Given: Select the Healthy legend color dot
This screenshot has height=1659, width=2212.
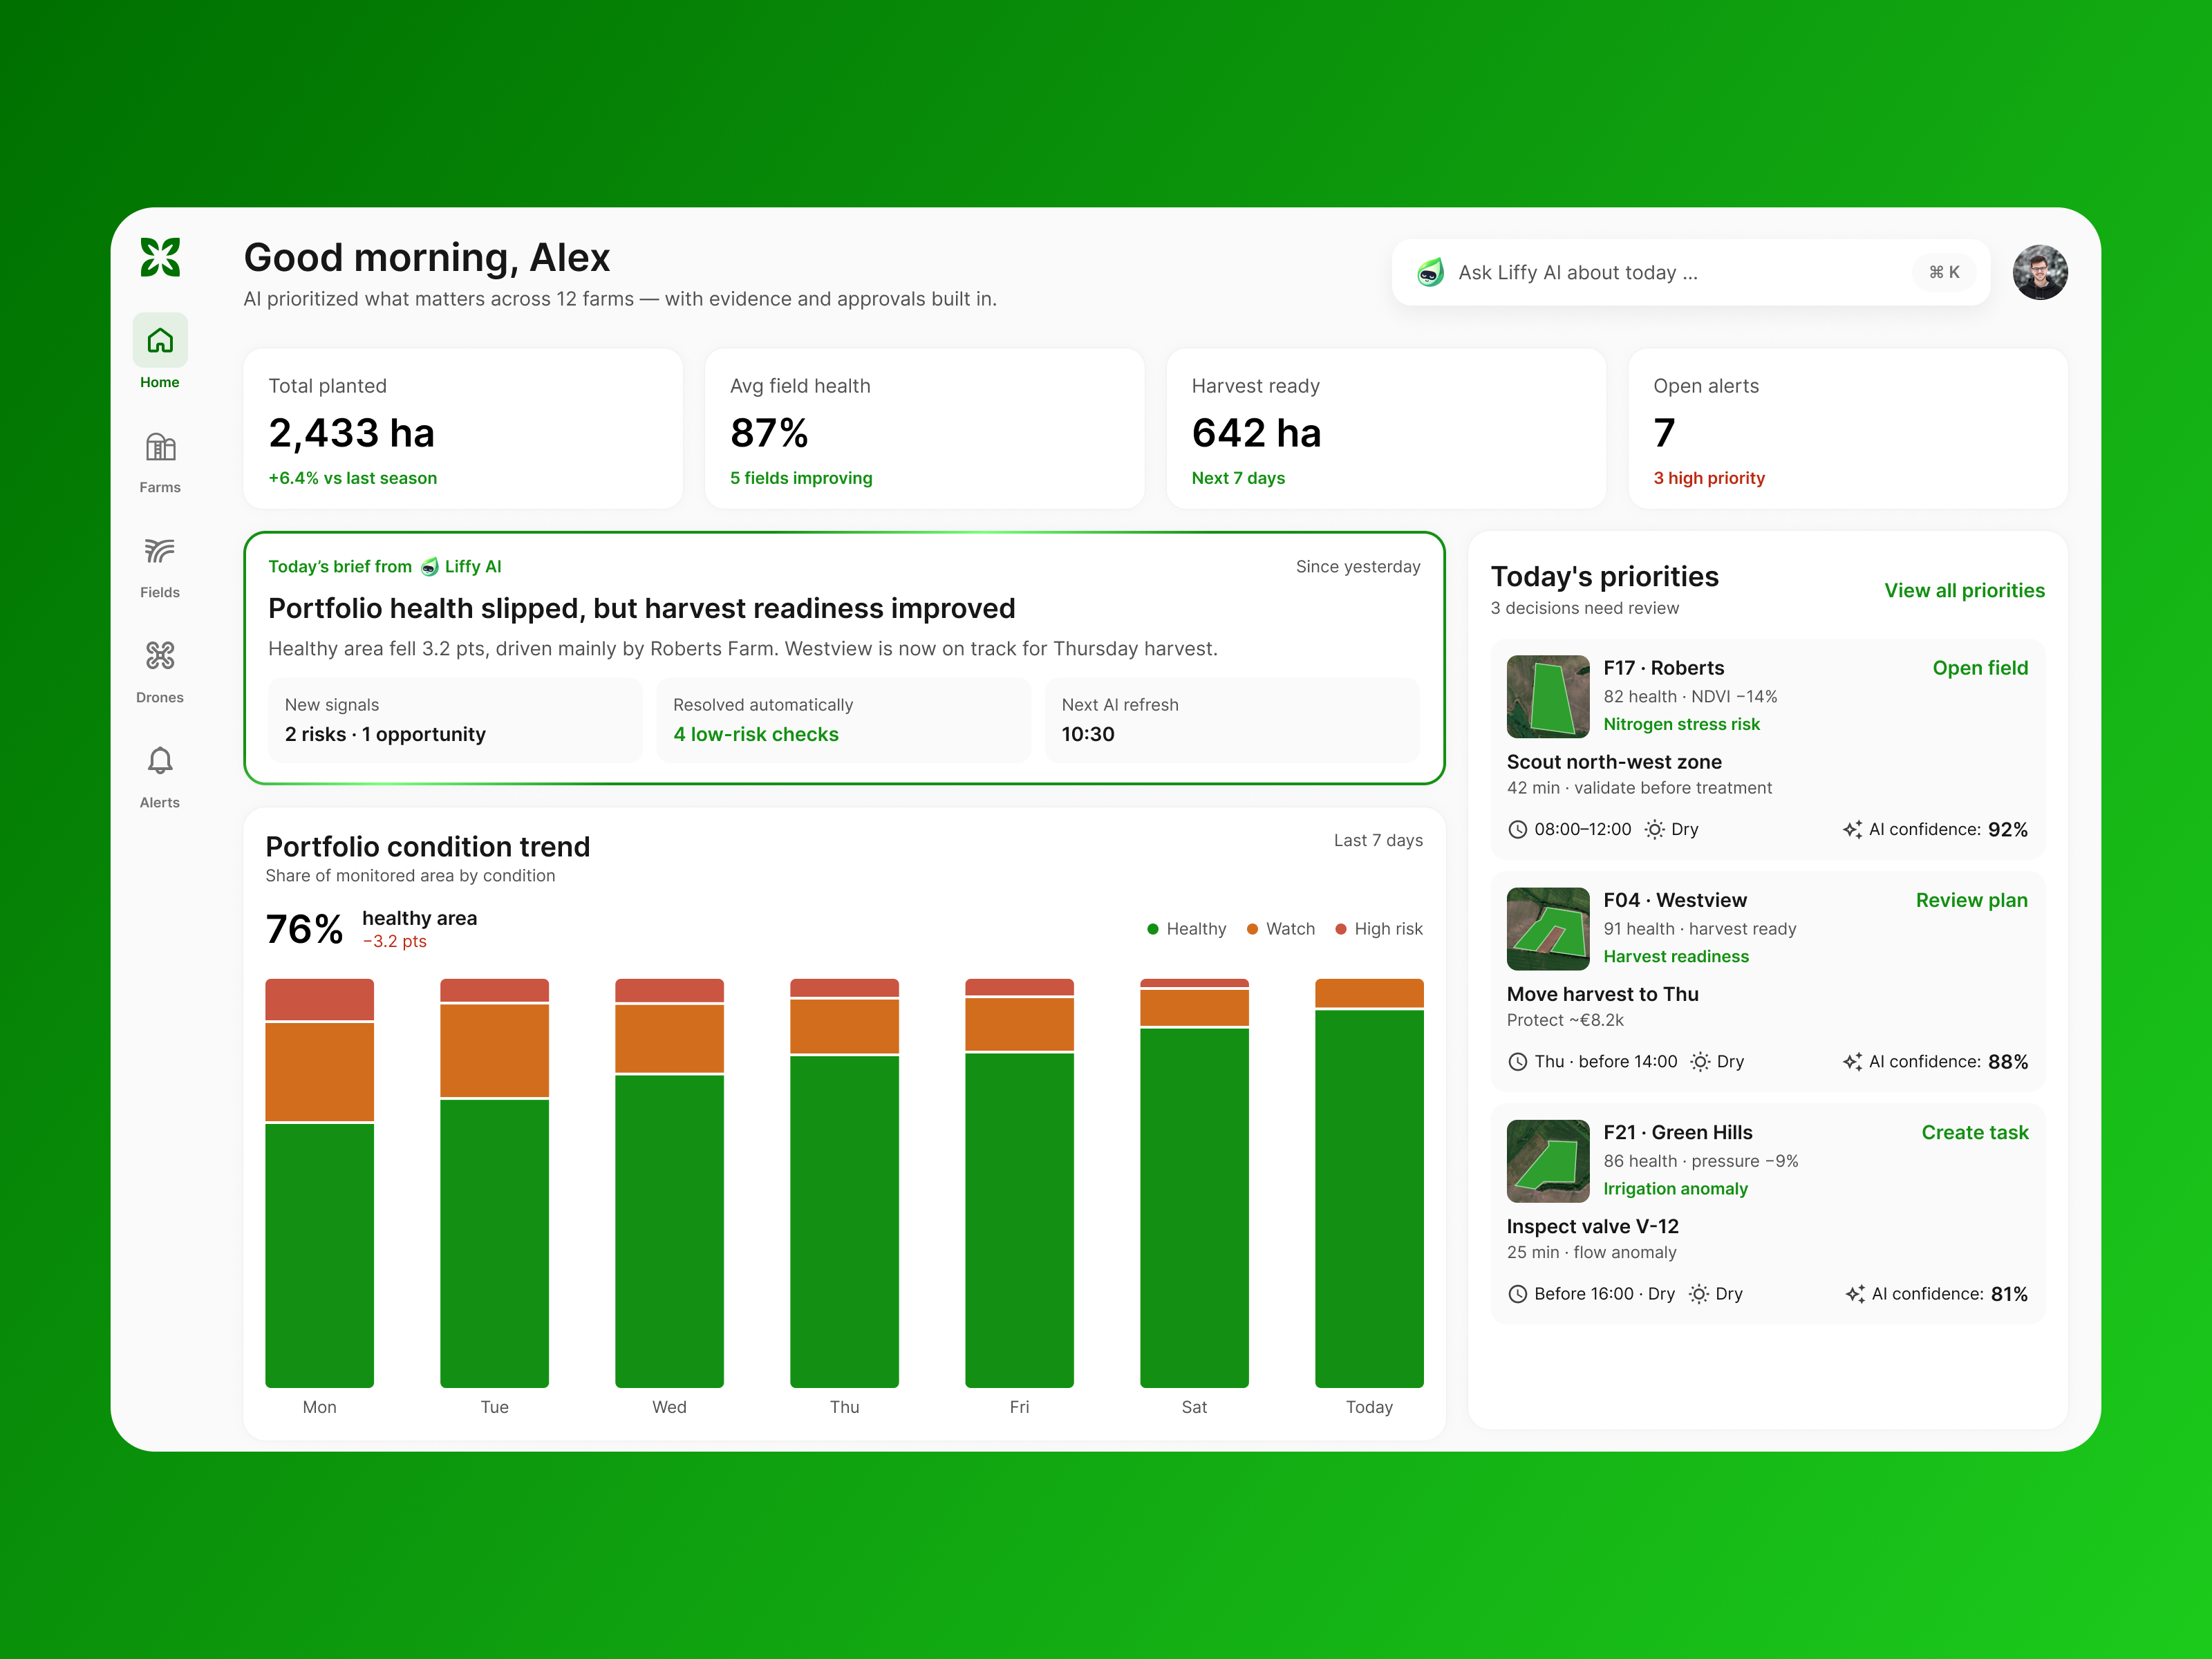Looking at the screenshot, I should [1153, 929].
